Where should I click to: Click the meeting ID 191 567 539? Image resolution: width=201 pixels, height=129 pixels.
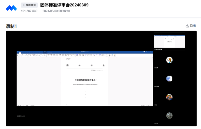29,11
